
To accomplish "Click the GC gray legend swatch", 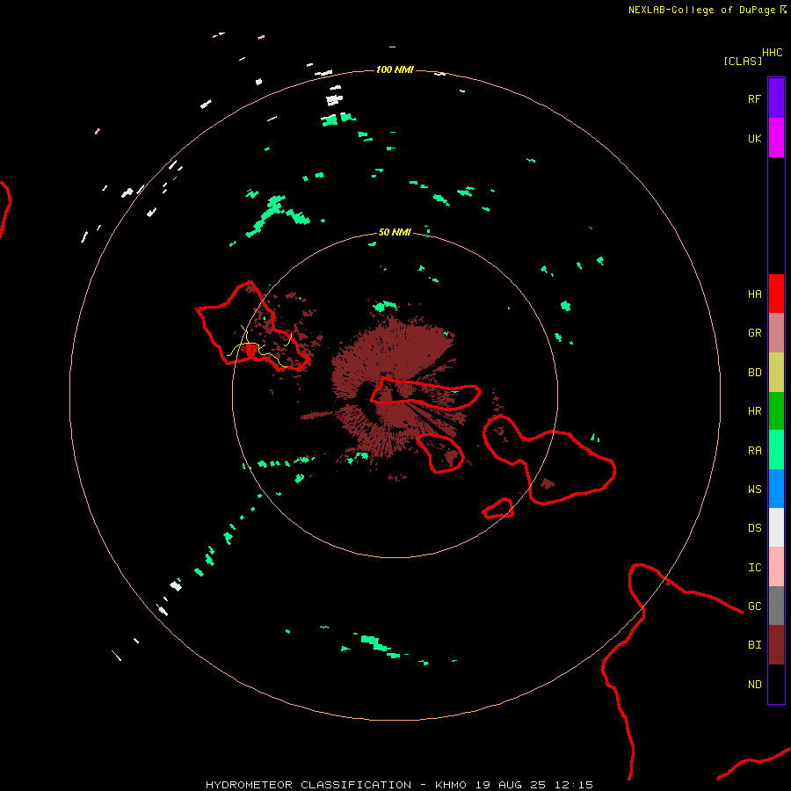I will tap(776, 606).
